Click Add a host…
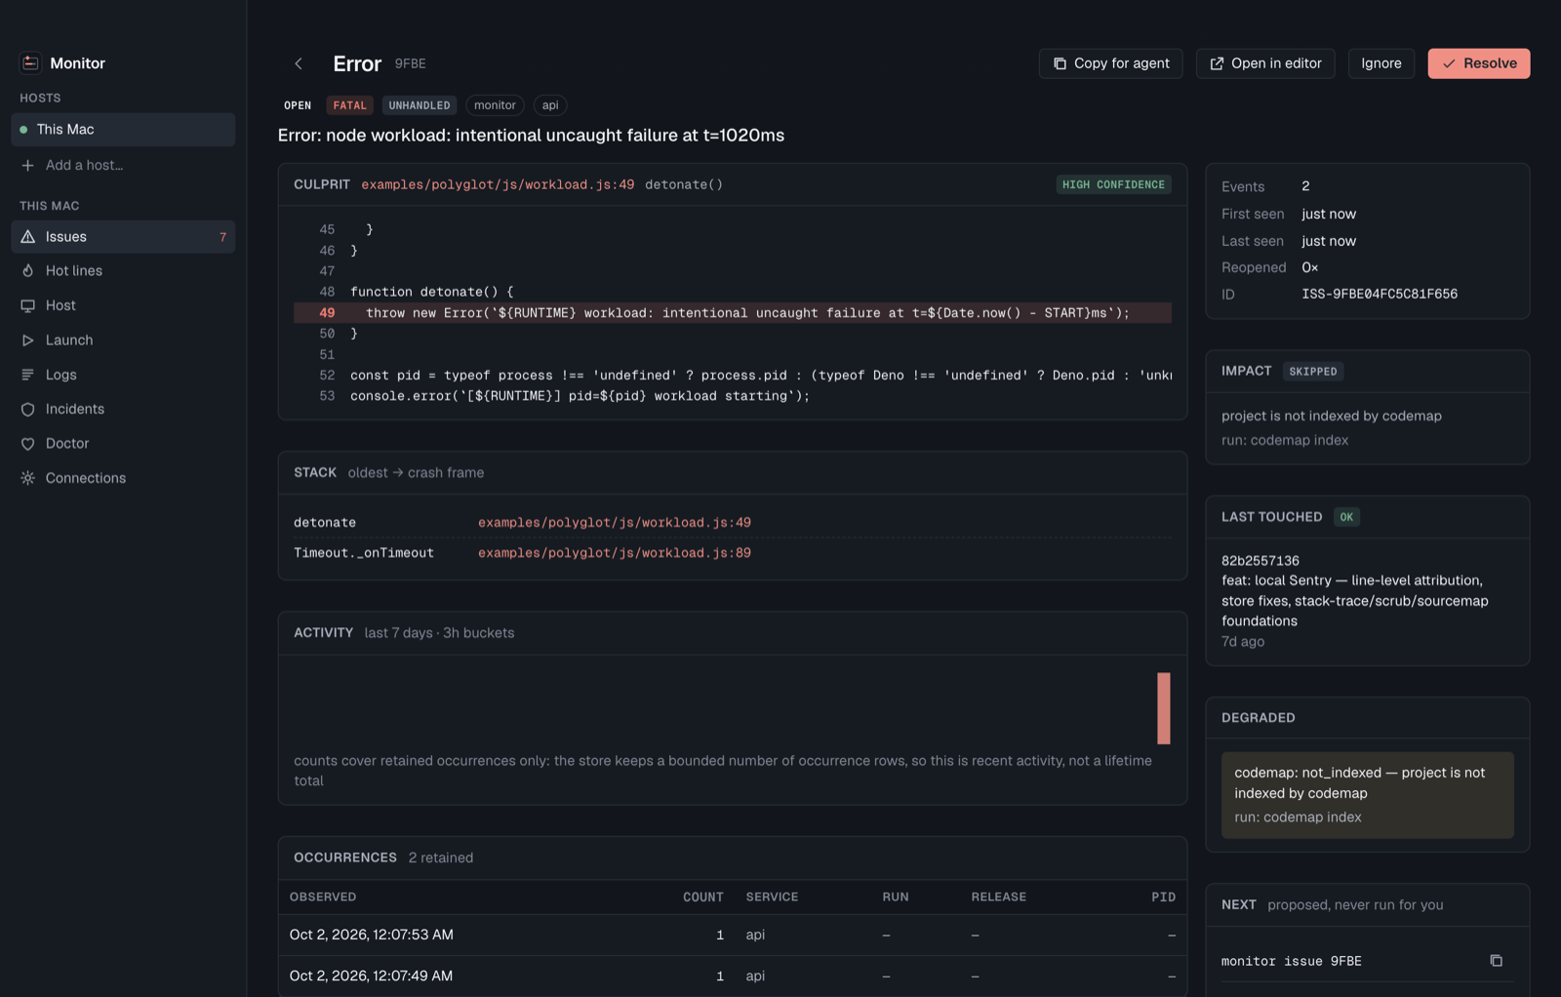1561x997 pixels. [123, 166]
